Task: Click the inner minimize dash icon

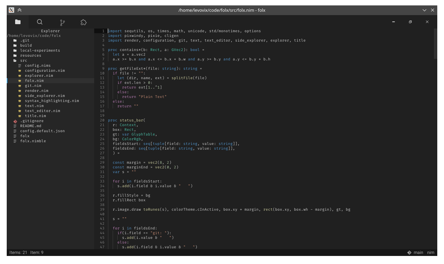Action: pos(394,22)
